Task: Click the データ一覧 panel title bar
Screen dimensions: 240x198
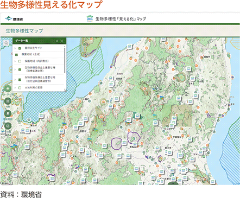Action: [39, 41]
